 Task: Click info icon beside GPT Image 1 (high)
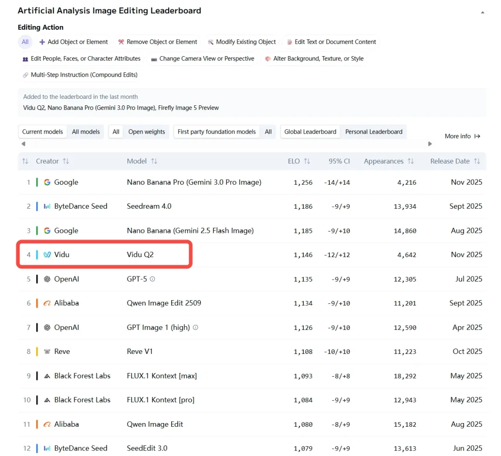pyautogui.click(x=195, y=328)
